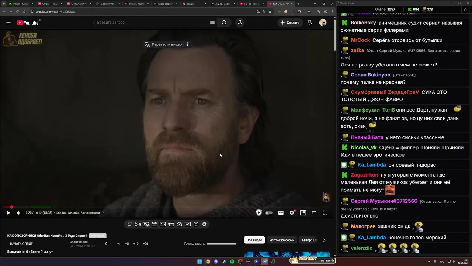This screenshot has height=266, width=472.
Task: Open the Создать menu
Action: [290, 23]
